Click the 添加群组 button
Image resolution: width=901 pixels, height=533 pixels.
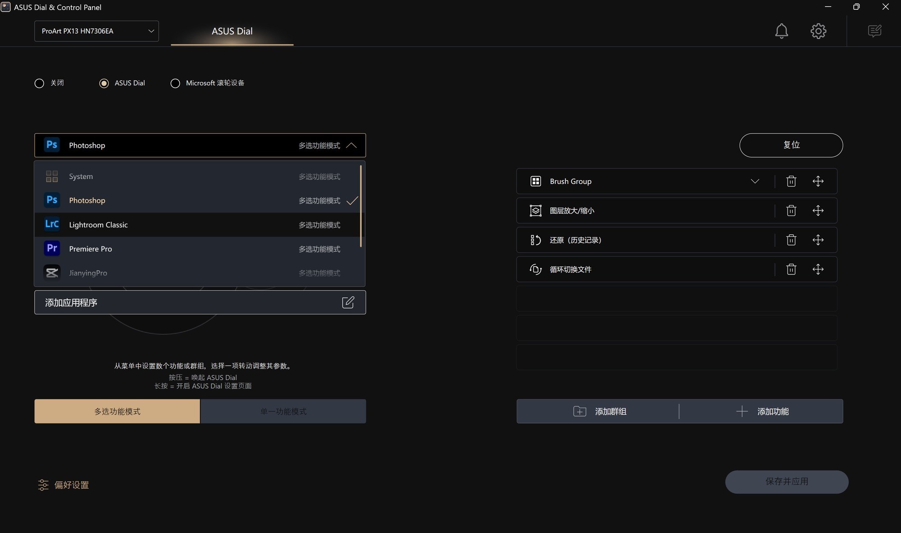pyautogui.click(x=598, y=411)
